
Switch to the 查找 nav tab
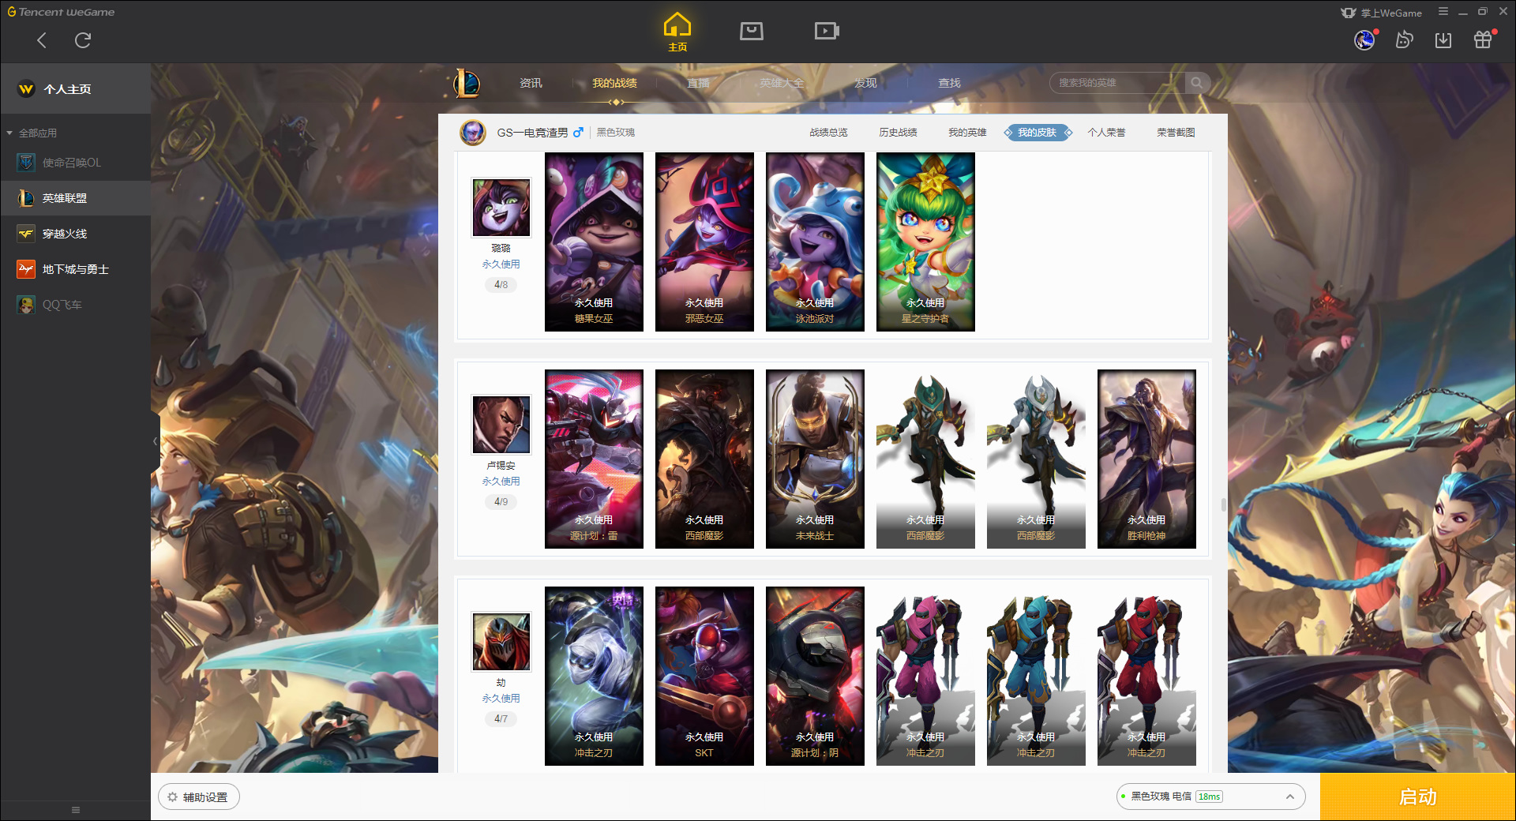[x=949, y=83]
